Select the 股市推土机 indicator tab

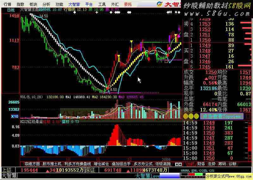coord(52,164)
